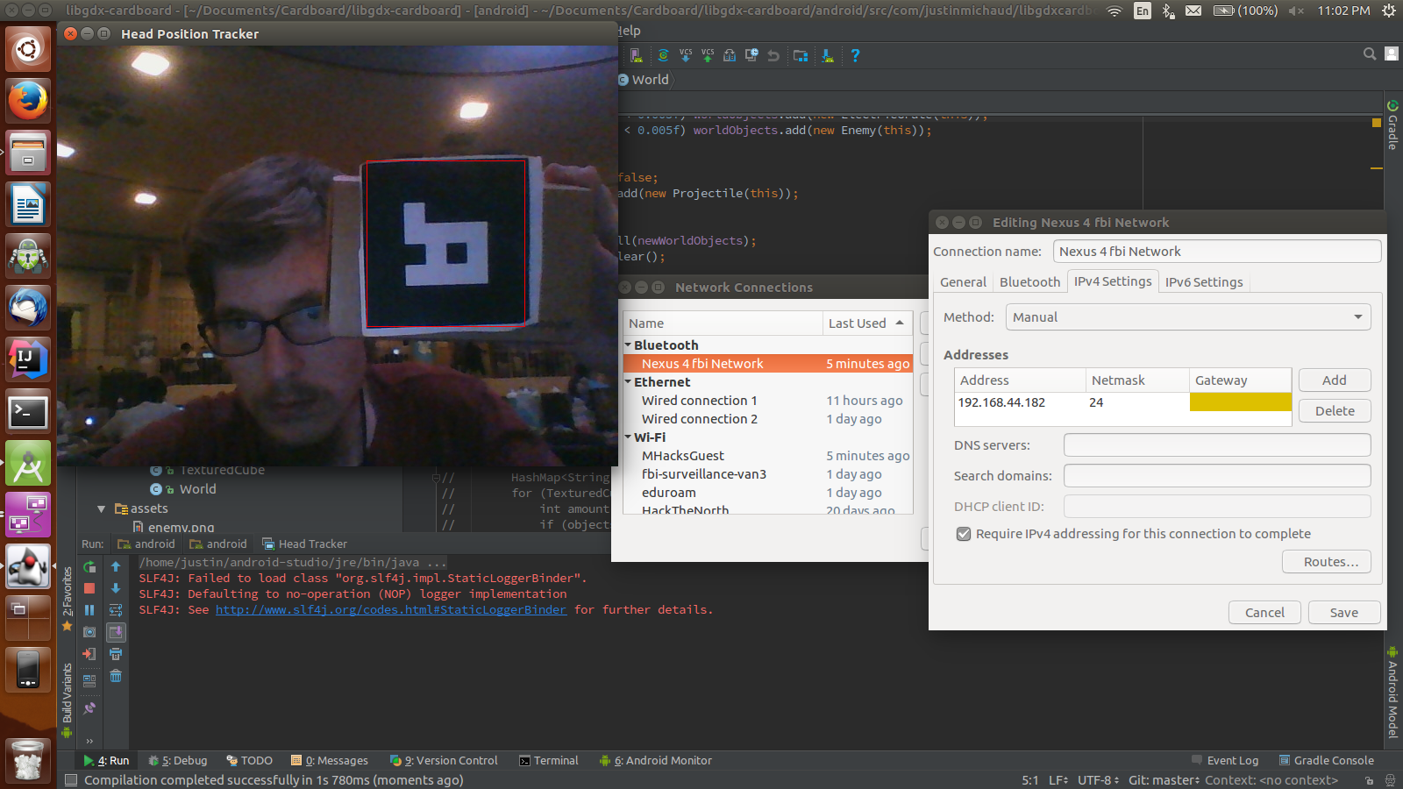Viewport: 1403px width, 789px height.
Task: Click VCS update project icon
Action: [686, 55]
